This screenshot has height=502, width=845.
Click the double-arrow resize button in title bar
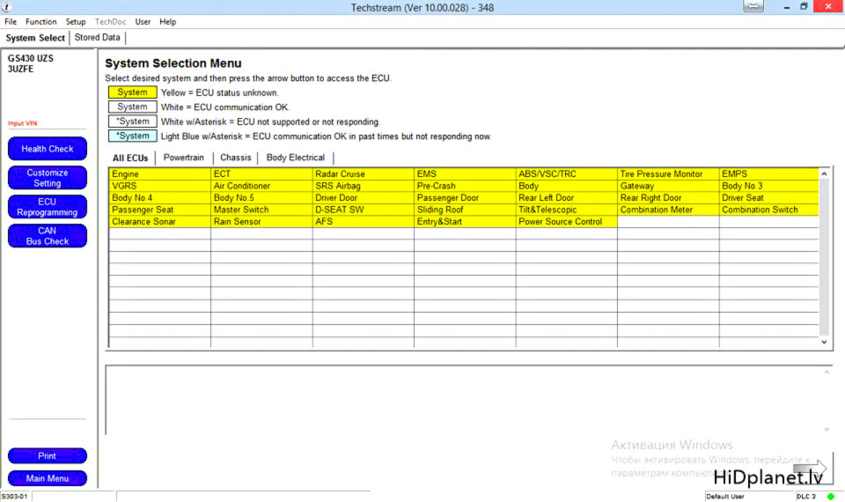pyautogui.click(x=753, y=7)
